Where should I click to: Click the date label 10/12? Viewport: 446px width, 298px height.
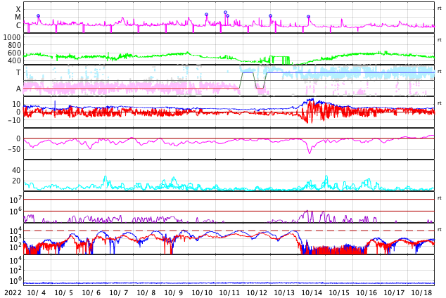pos(257,293)
